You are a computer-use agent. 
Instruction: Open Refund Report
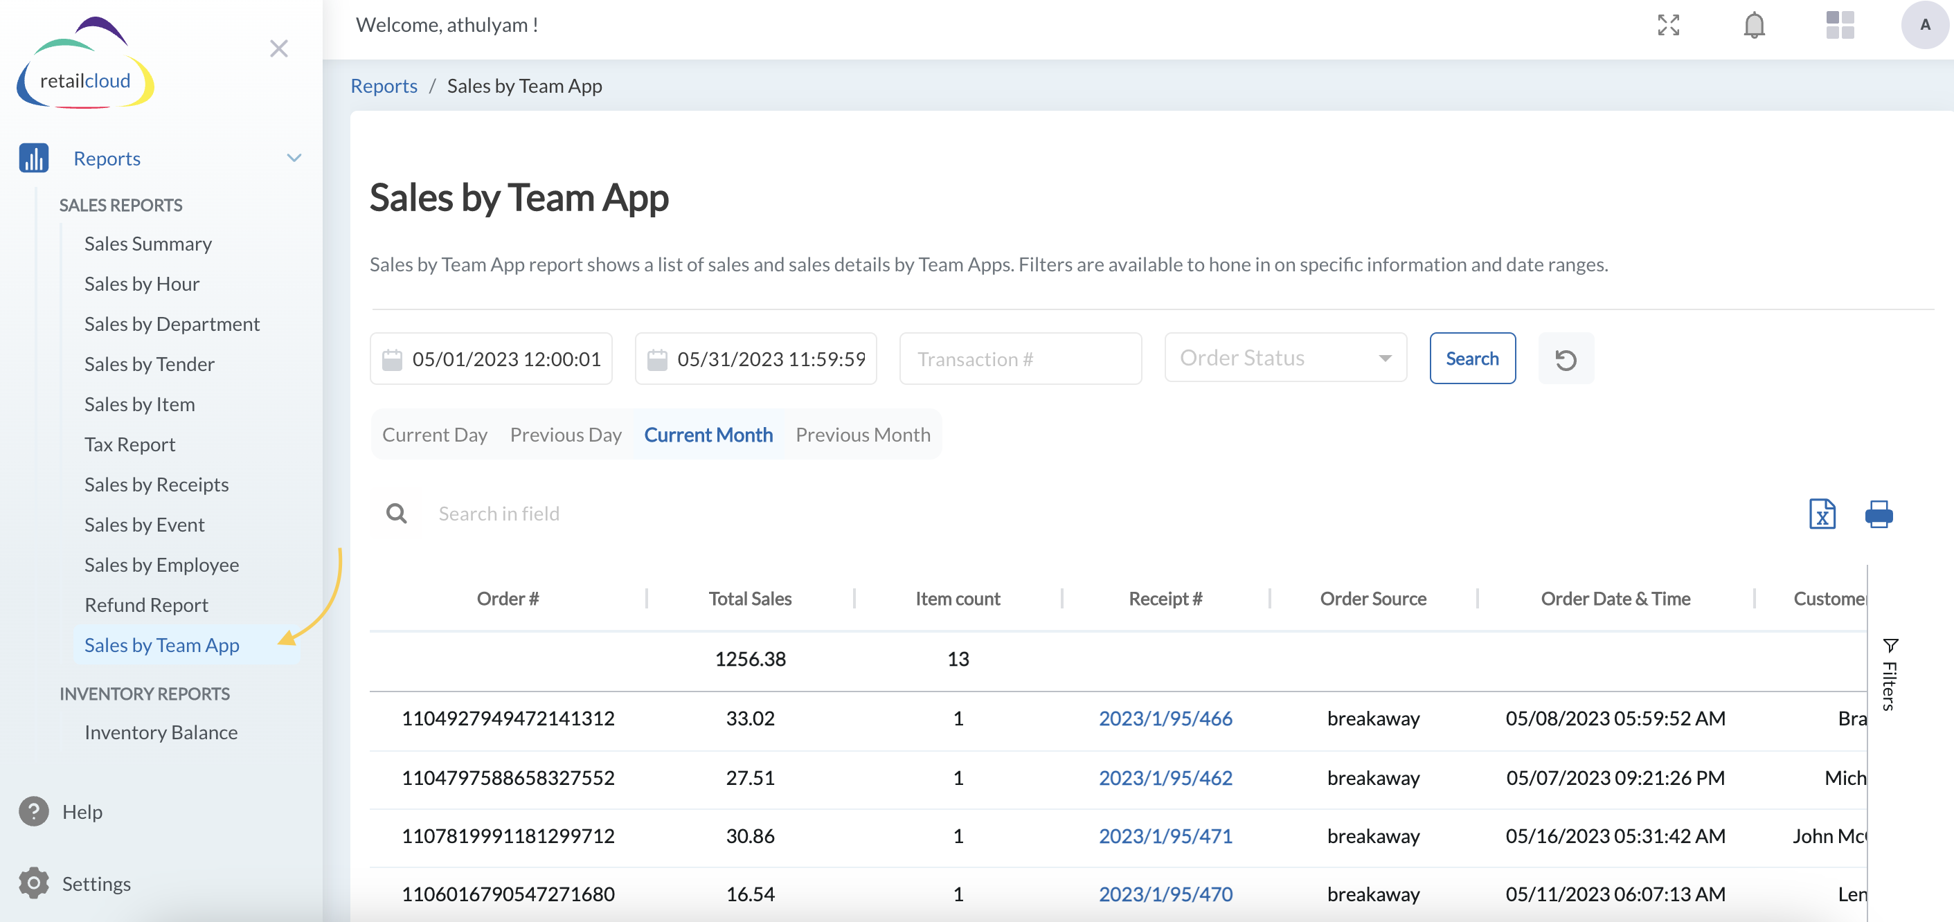point(146,605)
